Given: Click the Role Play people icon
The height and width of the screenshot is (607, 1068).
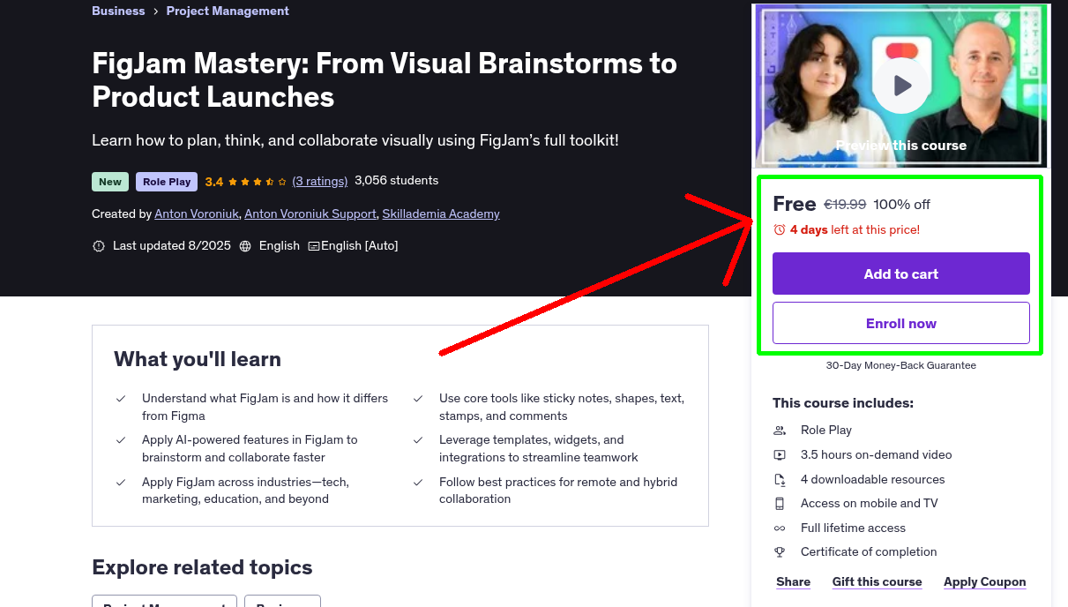Looking at the screenshot, I should coord(780,431).
